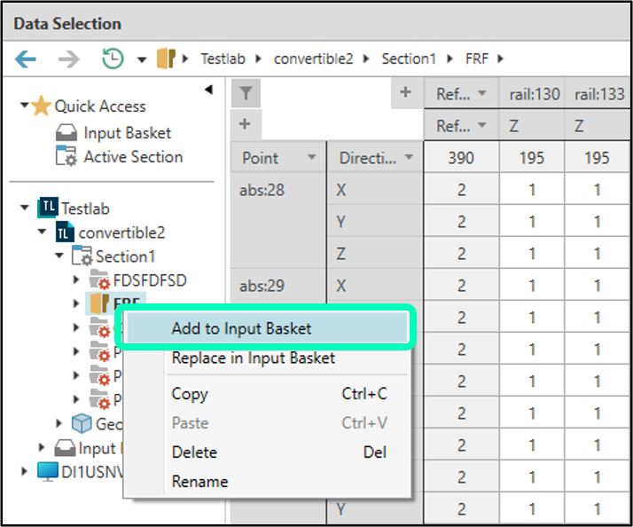Collapse the left navigation panel arrow
The image size is (633, 527).
coord(208,90)
